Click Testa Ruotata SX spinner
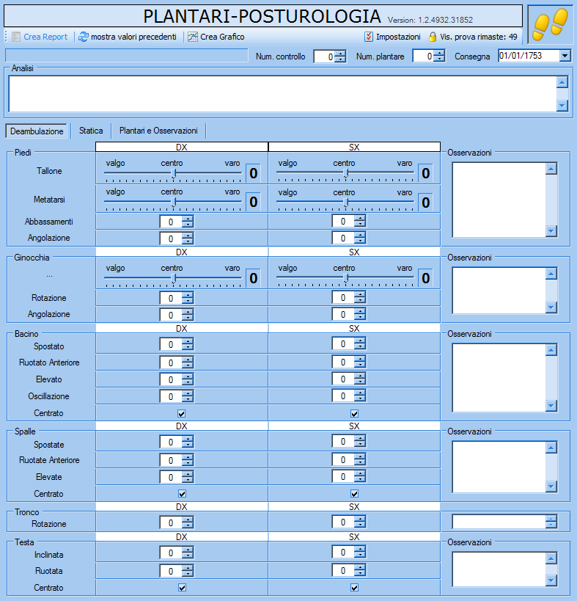The width and height of the screenshot is (577, 601). (349, 570)
